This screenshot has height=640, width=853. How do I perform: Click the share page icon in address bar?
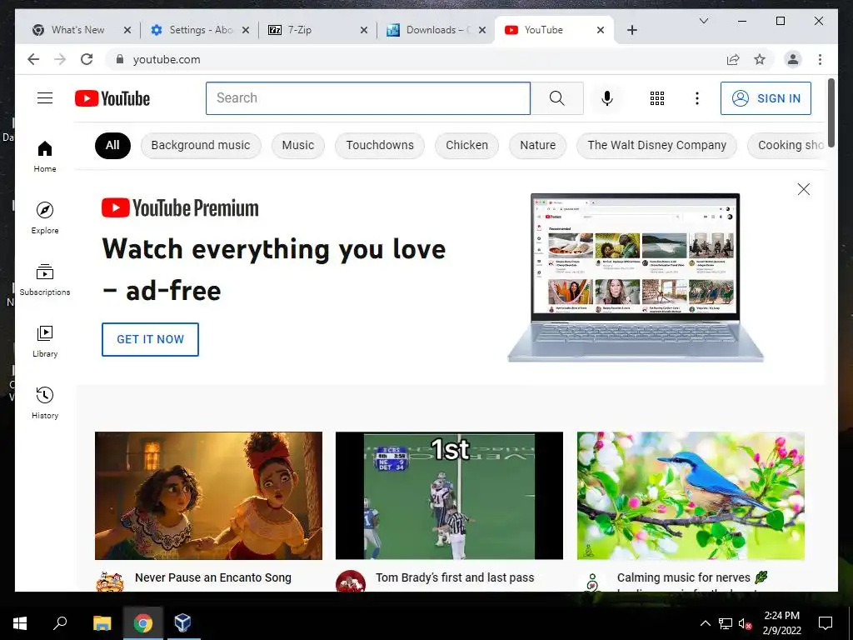coord(733,59)
